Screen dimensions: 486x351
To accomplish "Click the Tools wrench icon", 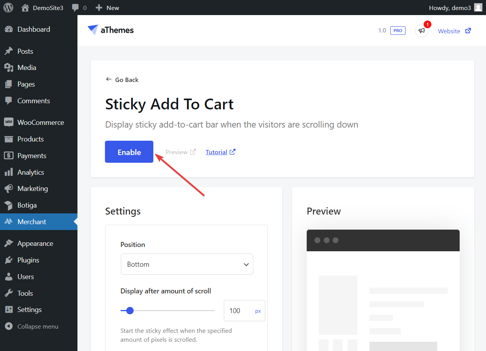I will point(9,293).
